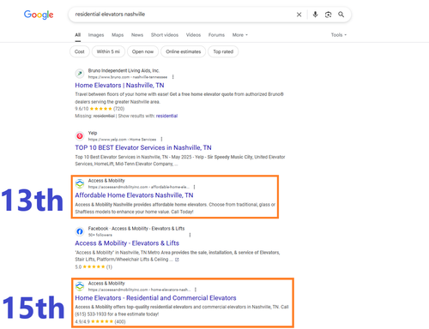Open the Tools dropdown
Viewport: 429px width, 329px height.
click(x=339, y=35)
